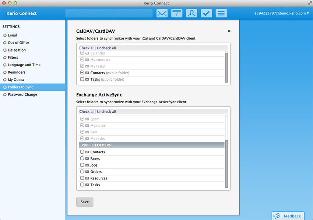The height and width of the screenshot is (220, 313).
Task: Check the Resources public folder checkbox
Action: (82, 178)
